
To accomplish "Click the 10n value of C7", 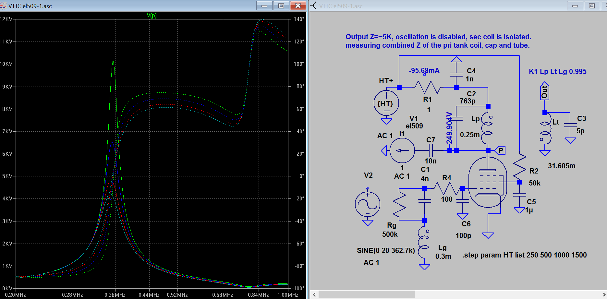I will point(431,161).
